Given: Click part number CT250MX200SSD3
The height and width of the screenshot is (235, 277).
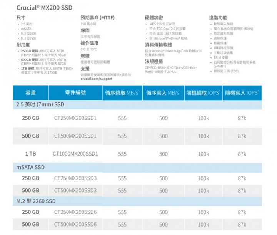Looking at the screenshot, I should (75, 178).
